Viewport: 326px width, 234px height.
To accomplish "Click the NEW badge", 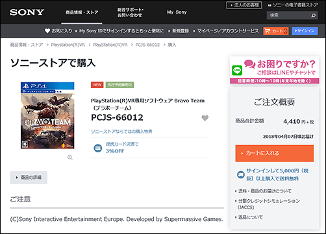I will click(x=97, y=85).
